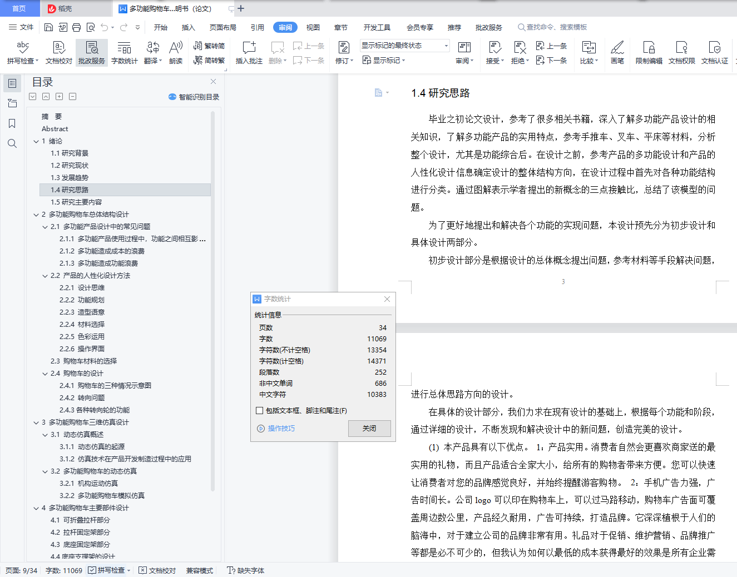Click the minus box icon under the 目录 title
This screenshot has width=737, height=577.
tap(73, 97)
